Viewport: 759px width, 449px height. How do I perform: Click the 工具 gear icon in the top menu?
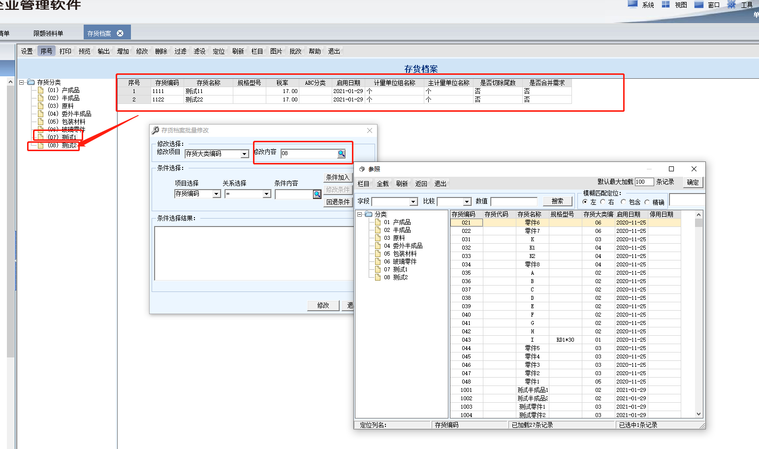(x=731, y=4)
